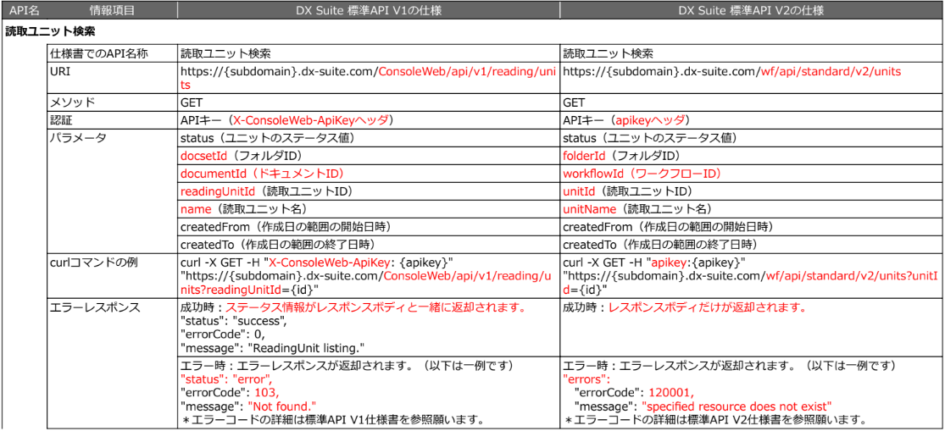The height and width of the screenshot is (431, 945).
Task: Click the V1 curl URL containing 'readingUnitId={id}'
Action: coord(366,282)
